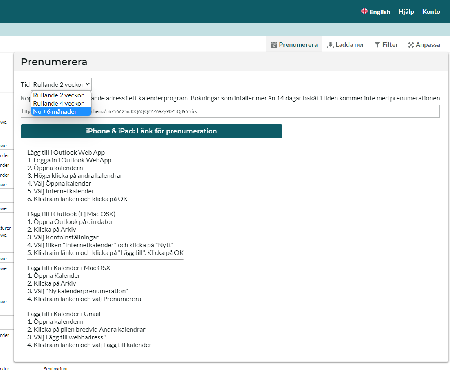This screenshot has height=372, width=450.
Task: Select Rullande 4 veckor option
Action: point(61,104)
